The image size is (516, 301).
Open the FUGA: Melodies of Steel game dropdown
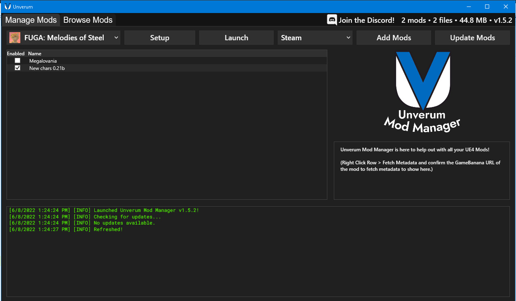(64, 38)
